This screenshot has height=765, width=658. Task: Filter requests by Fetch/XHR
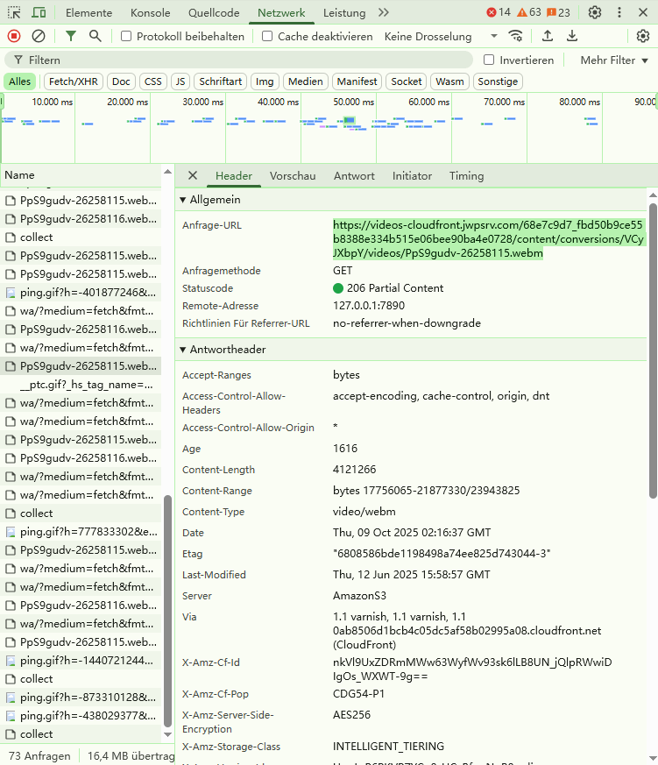[x=74, y=81]
